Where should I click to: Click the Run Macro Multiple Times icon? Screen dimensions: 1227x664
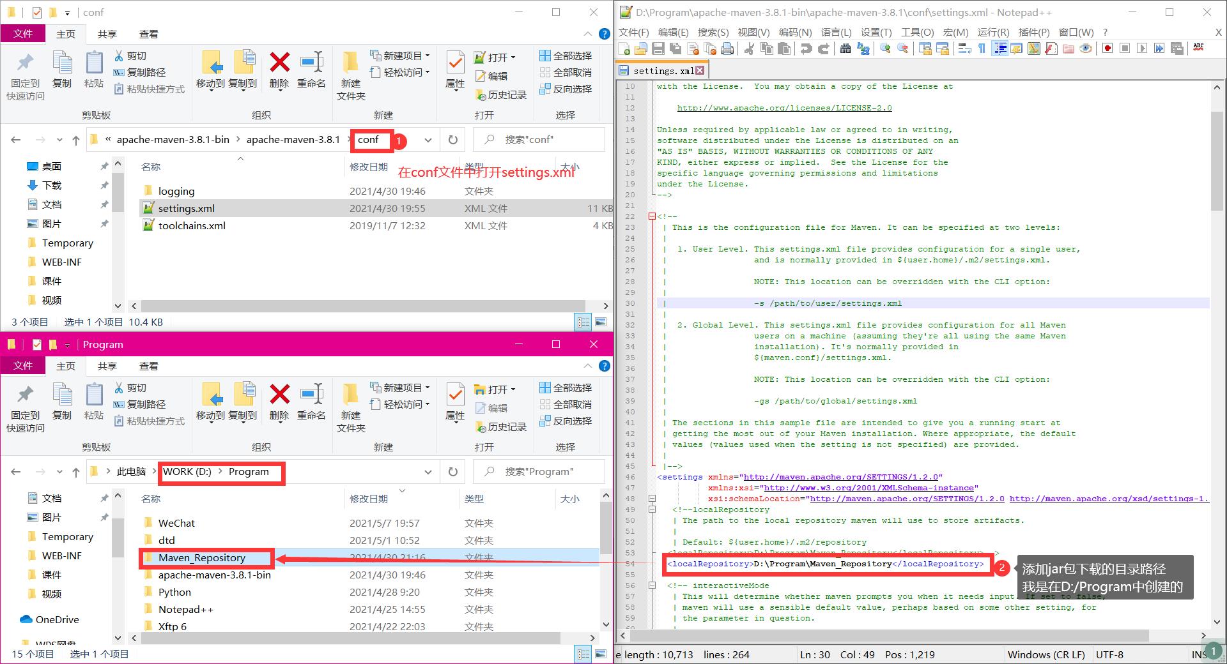click(x=1159, y=49)
